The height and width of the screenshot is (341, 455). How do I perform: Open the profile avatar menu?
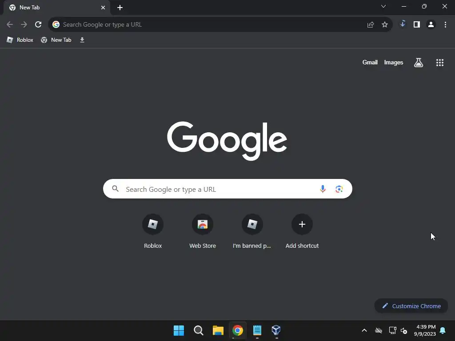coord(431,24)
